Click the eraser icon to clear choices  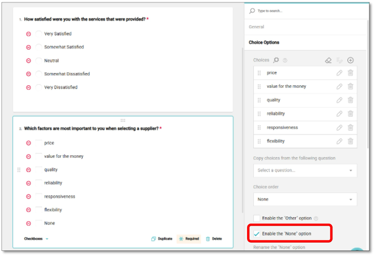[329, 60]
